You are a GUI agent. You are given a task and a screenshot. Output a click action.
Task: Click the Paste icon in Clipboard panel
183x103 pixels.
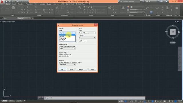point(167,8)
